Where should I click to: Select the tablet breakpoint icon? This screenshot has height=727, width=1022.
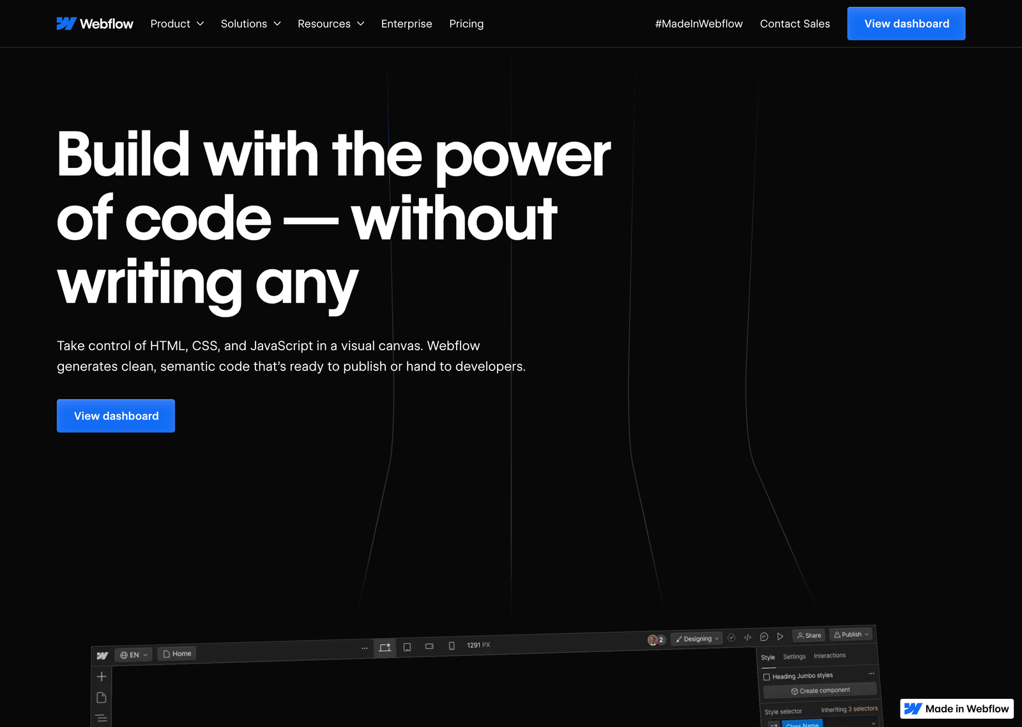click(407, 647)
